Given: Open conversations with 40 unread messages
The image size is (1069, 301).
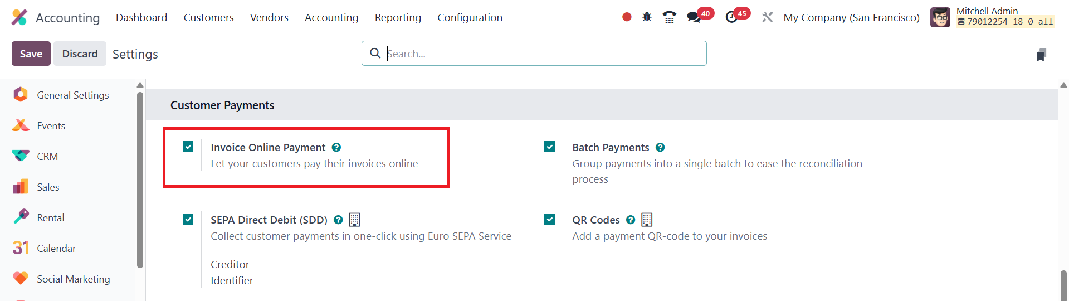Looking at the screenshot, I should [x=694, y=17].
